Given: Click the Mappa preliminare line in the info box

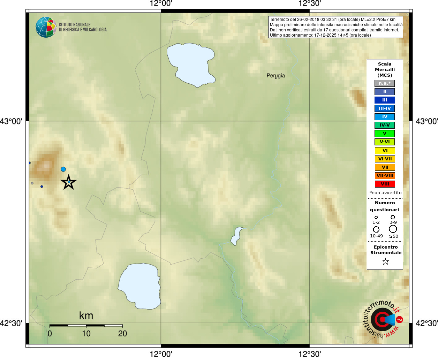Looking at the screenshot, I should (x=336, y=25).
